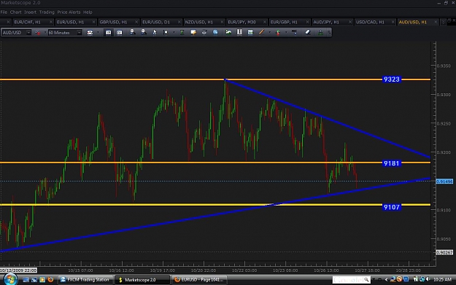Screen dimensions: 456x285
Task: Open EURUSD - Page 1041 Firefox taskbar button
Action: coord(199,280)
